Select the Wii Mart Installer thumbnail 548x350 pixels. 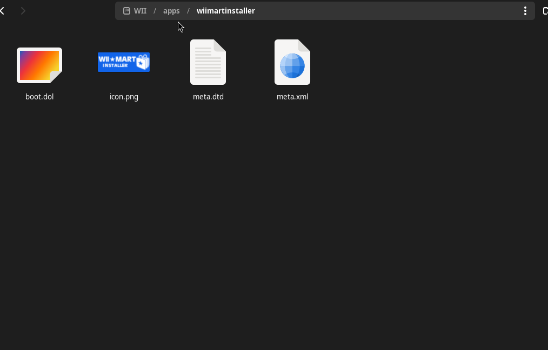pyautogui.click(x=124, y=62)
